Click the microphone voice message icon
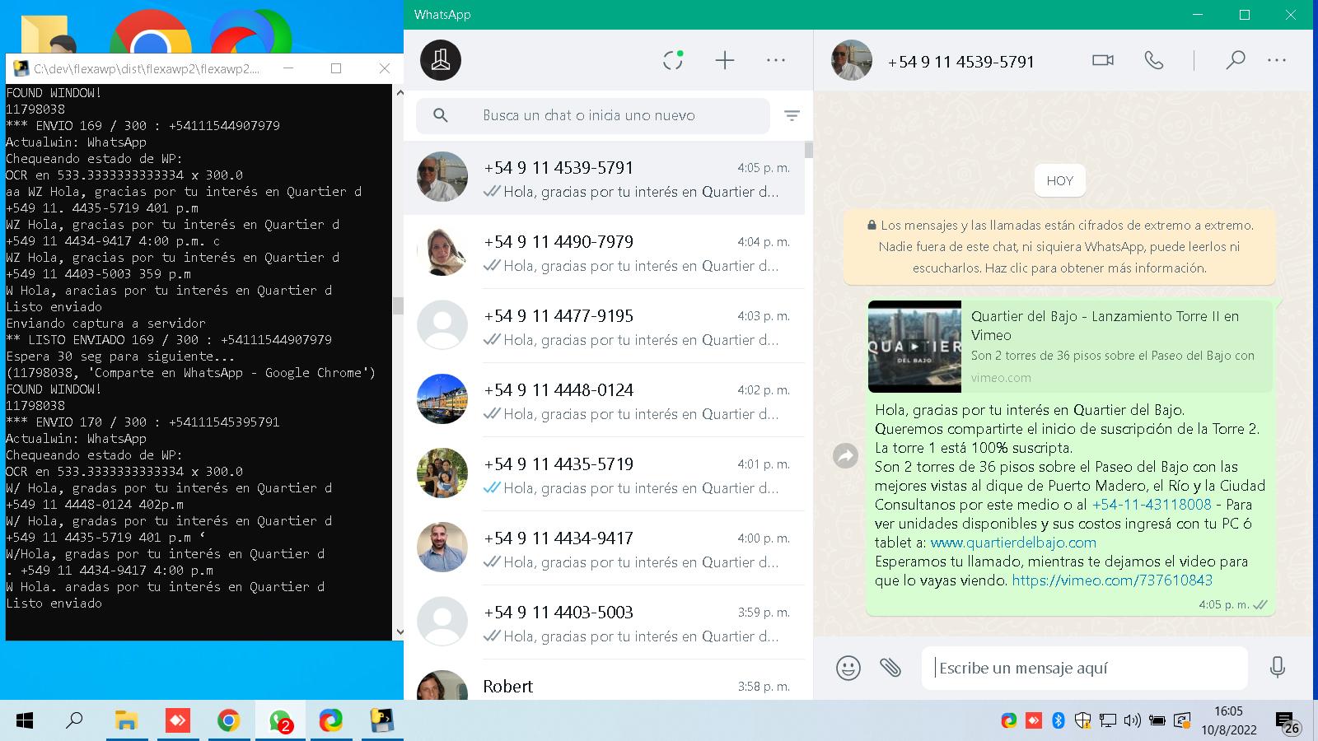Viewport: 1318px width, 741px height. [x=1278, y=668]
